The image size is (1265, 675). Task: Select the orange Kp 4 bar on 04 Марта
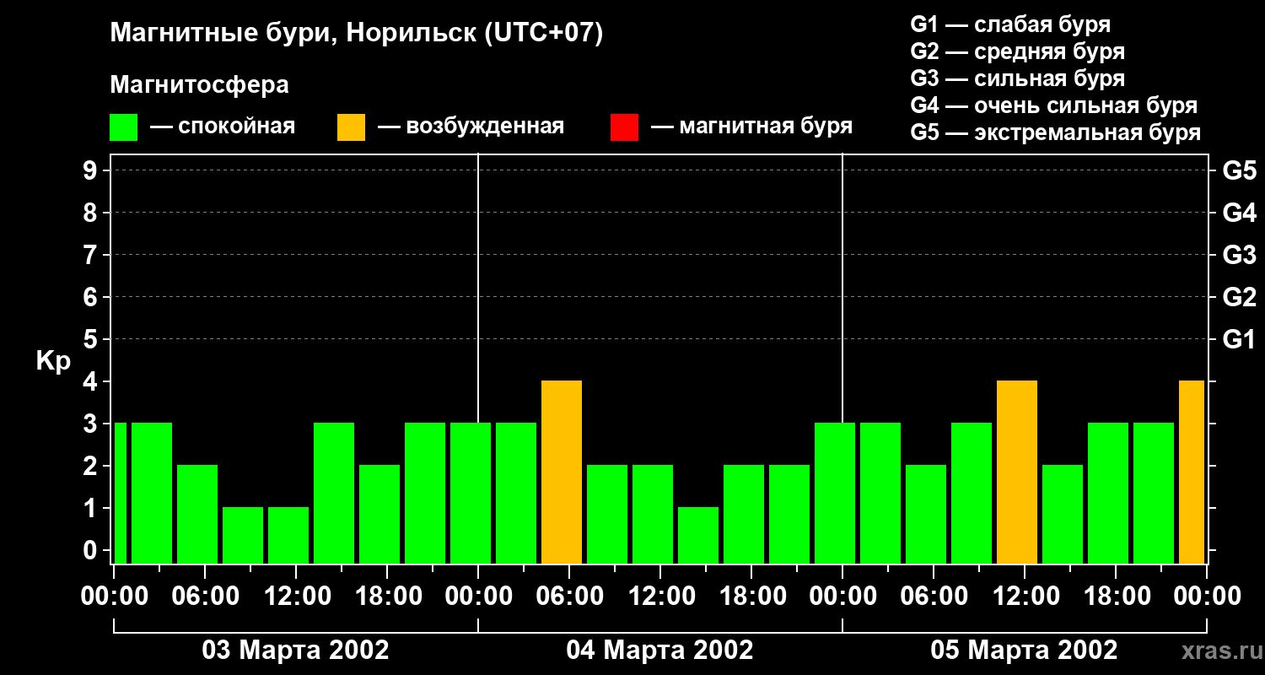[562, 472]
